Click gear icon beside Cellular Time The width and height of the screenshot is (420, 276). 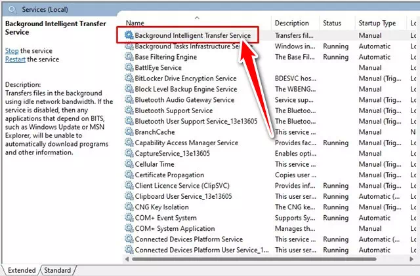tap(129, 164)
